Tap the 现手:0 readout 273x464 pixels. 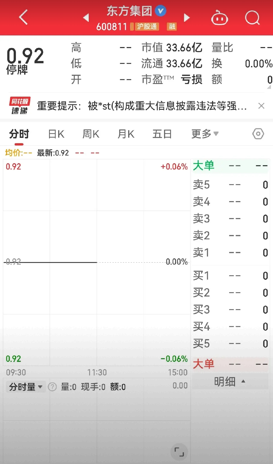tap(93, 387)
